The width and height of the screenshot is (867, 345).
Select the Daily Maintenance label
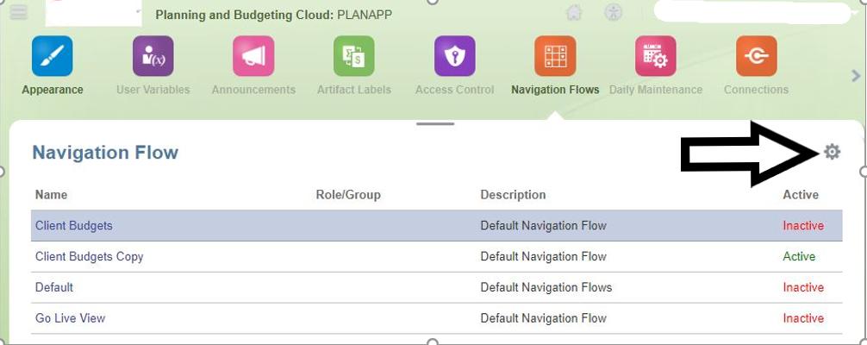tap(656, 90)
